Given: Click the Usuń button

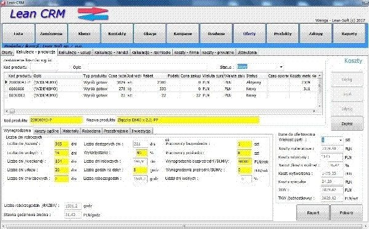Looking at the screenshot, I should (347, 94).
